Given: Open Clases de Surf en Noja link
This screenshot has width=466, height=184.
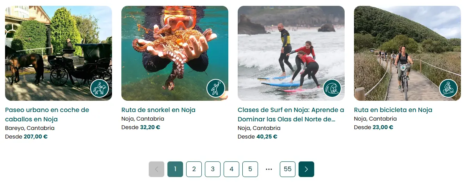Looking at the screenshot, I should pos(291,114).
